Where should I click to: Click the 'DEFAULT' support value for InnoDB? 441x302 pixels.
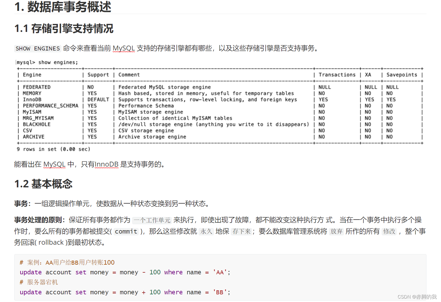tap(98, 100)
